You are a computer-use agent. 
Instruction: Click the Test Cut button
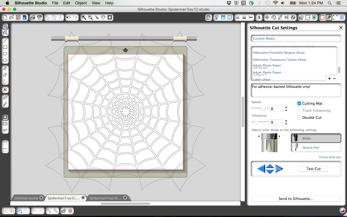tap(313, 169)
